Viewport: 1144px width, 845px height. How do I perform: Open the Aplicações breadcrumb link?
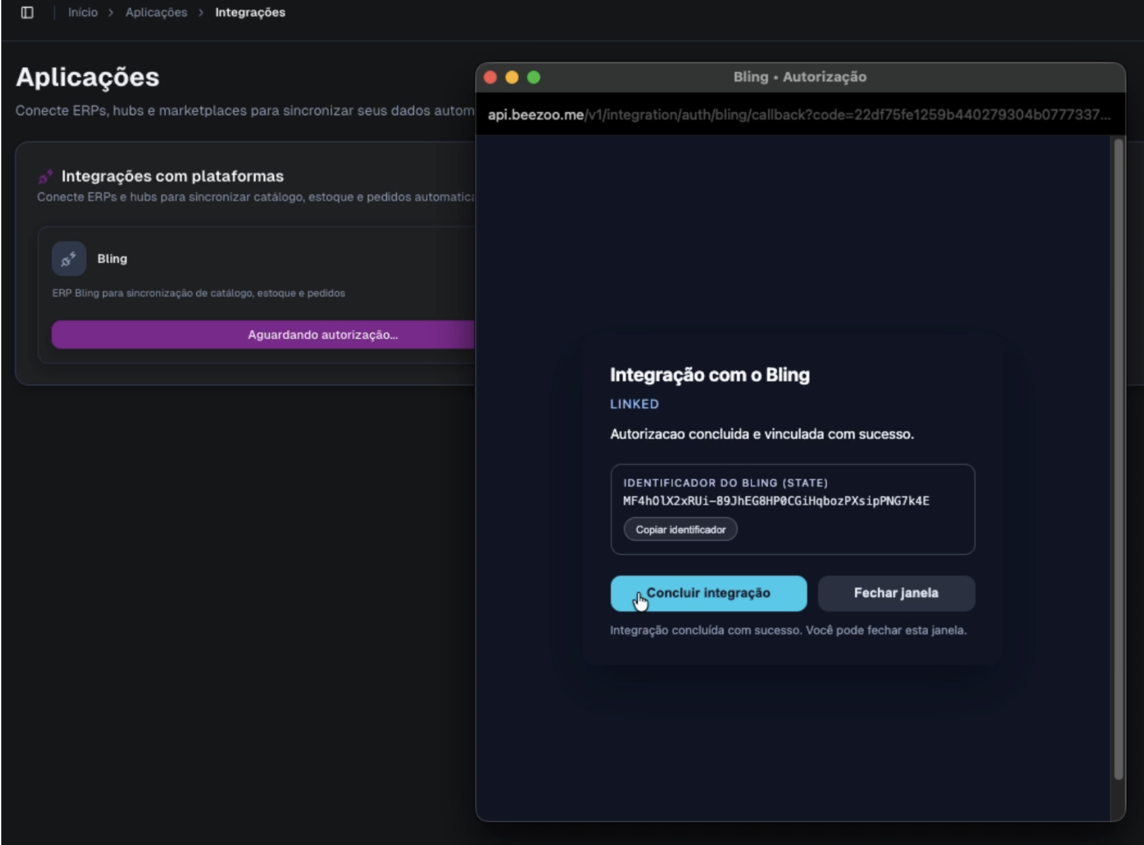[x=156, y=13]
